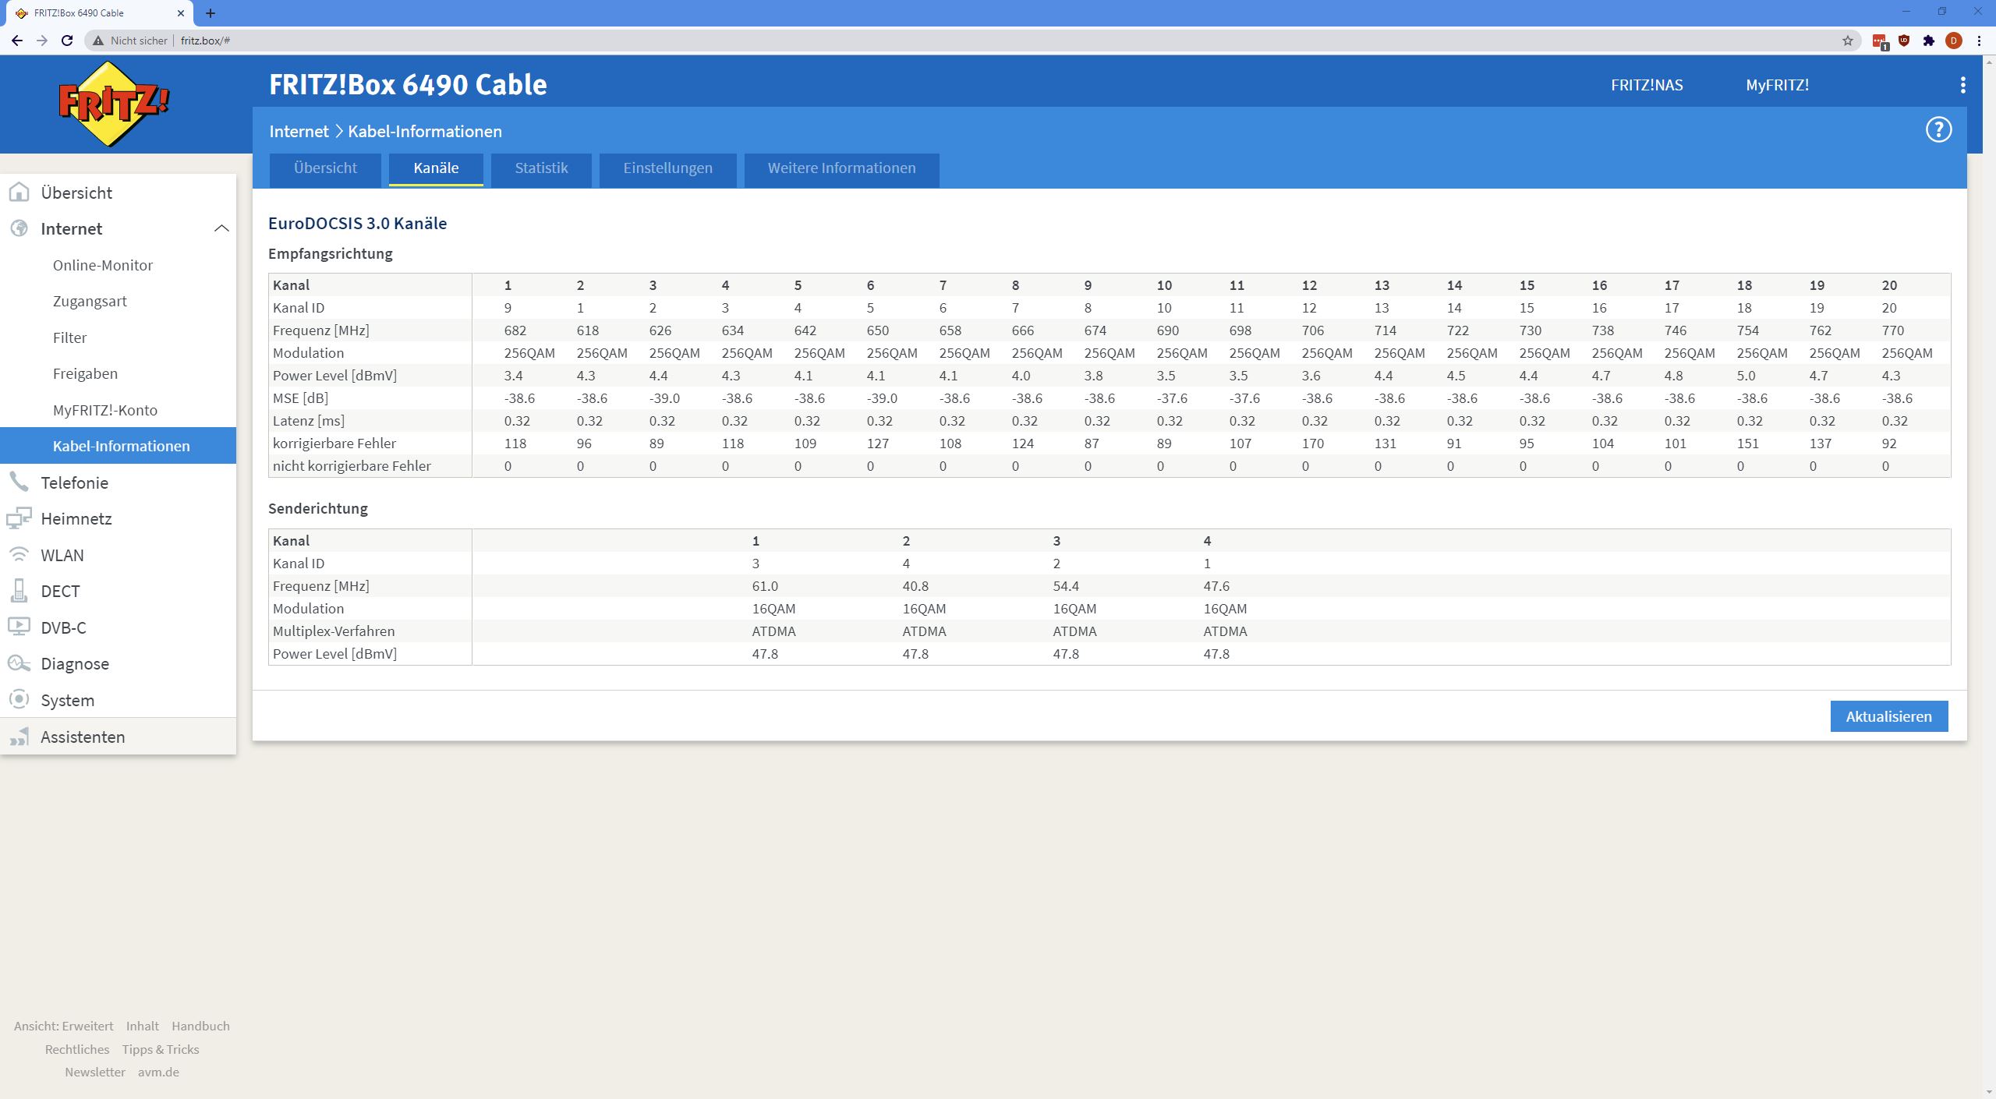1996x1099 pixels.
Task: Select Online-Monitor in the sidebar
Action: pyautogui.click(x=103, y=265)
